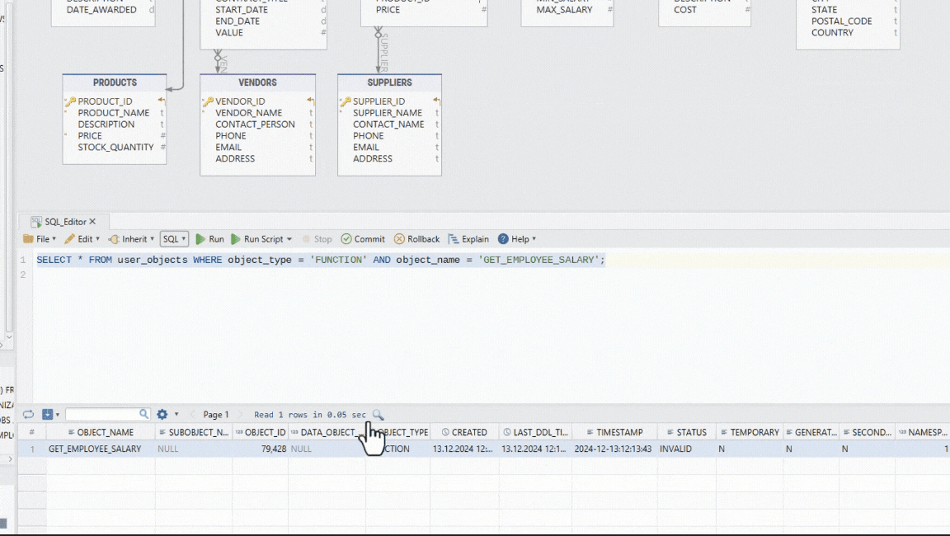Commit the current transaction
This screenshot has height=536, width=950.
[362, 239]
